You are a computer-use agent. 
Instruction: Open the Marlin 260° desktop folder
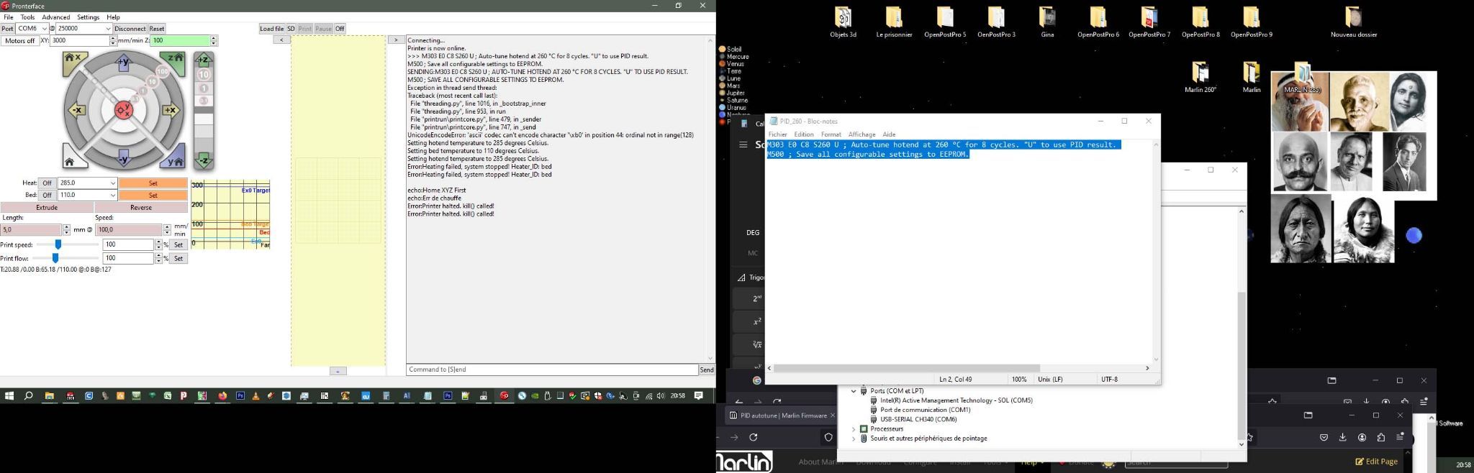(x=1200, y=77)
